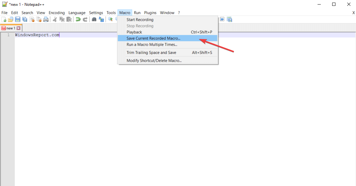Open the Settings menu
Image resolution: width=356 pixels, height=186 pixels.
(96, 13)
